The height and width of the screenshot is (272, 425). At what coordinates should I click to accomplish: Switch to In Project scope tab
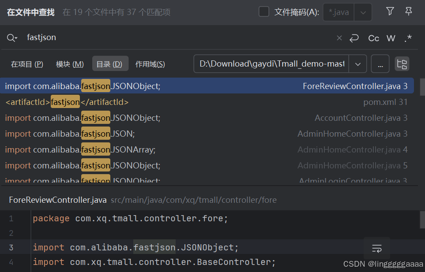coord(27,64)
